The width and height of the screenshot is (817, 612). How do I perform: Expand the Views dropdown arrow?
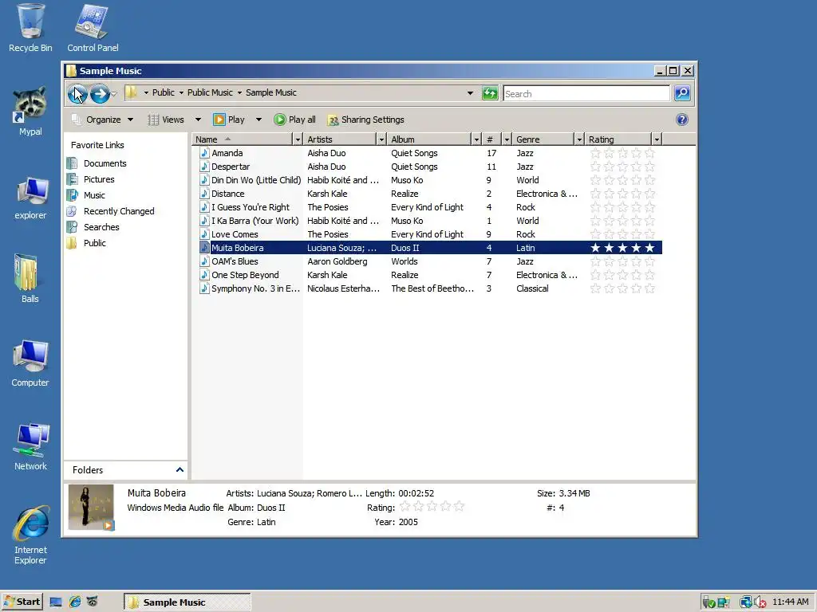(198, 120)
